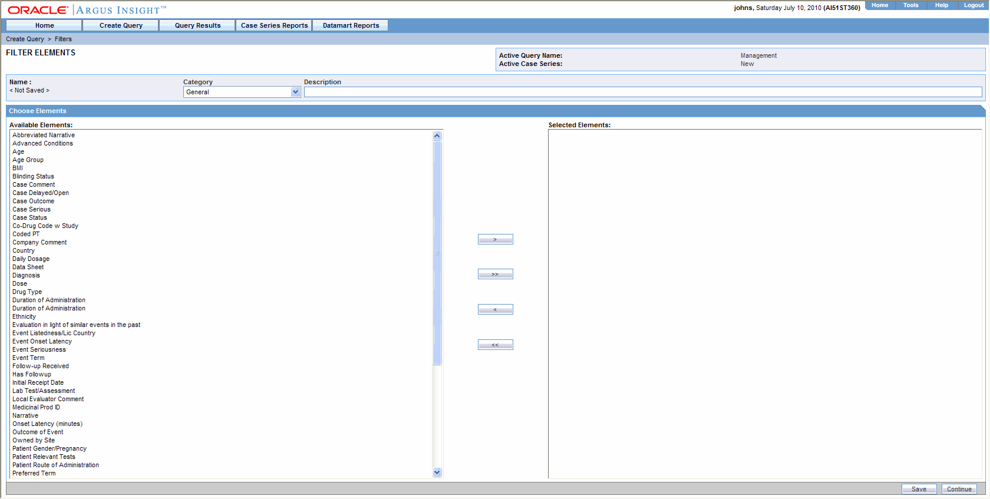The image size is (990, 499).
Task: Click the top-right Home menu item
Action: [x=880, y=5]
